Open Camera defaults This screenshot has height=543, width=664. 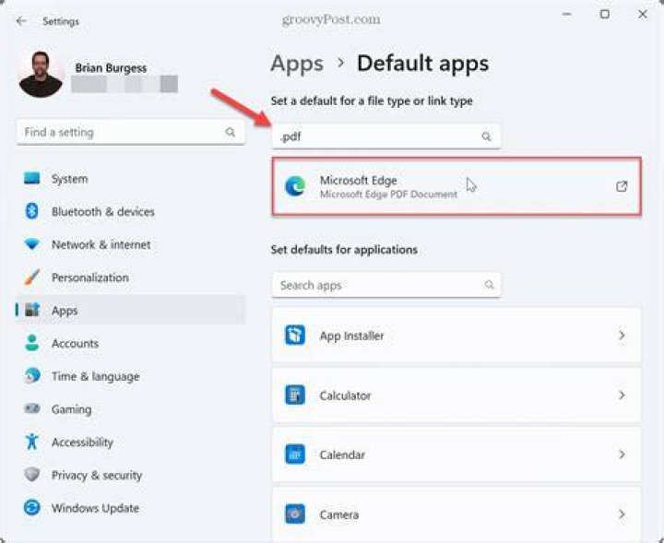(456, 514)
